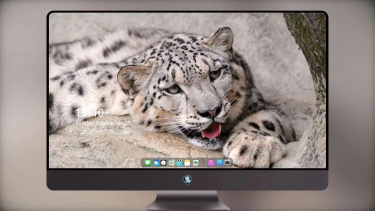Open the yellow Notes app in dock
The image size is (375, 211).
(187, 163)
